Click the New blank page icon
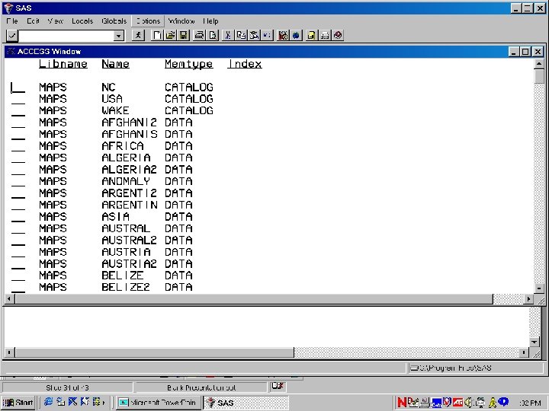The image size is (549, 411). (x=157, y=35)
